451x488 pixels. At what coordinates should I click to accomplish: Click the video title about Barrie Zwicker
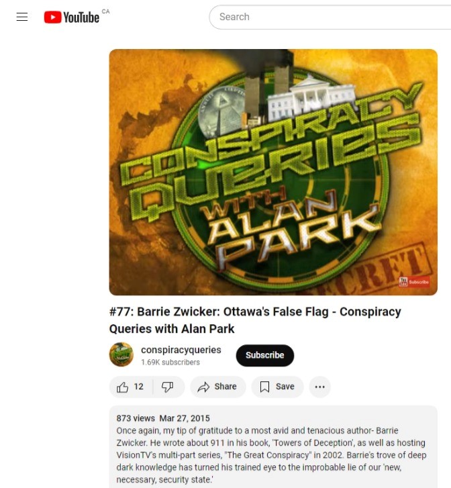(x=255, y=320)
